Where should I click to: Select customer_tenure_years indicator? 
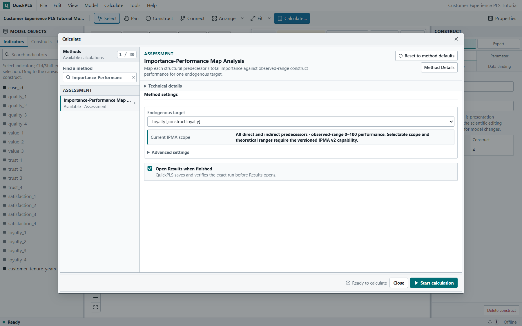coord(32,269)
